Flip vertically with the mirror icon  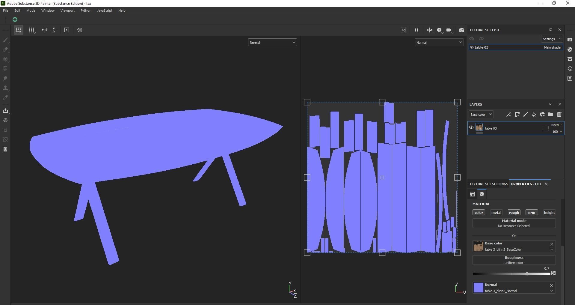coord(54,30)
